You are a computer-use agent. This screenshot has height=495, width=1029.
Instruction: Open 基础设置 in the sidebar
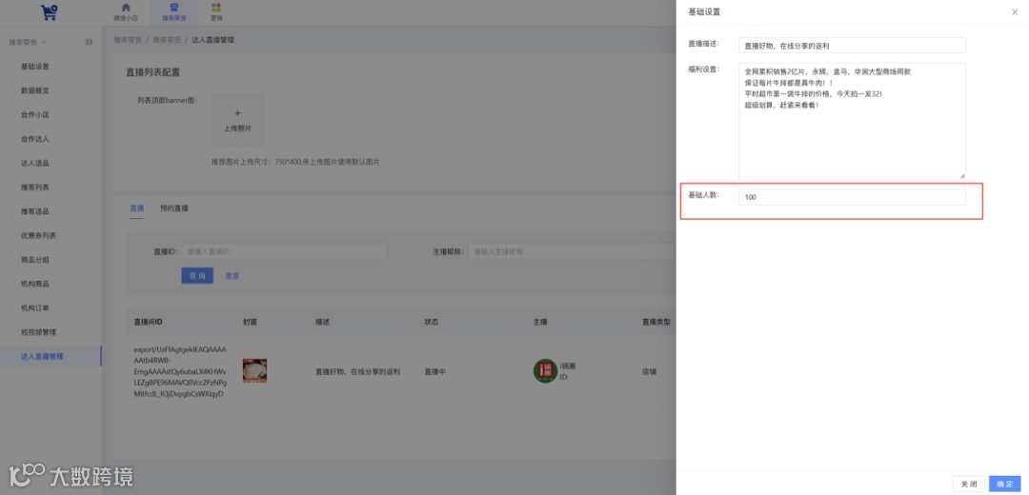tap(35, 67)
